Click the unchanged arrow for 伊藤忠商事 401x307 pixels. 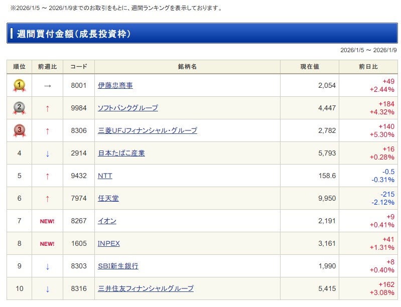point(47,86)
